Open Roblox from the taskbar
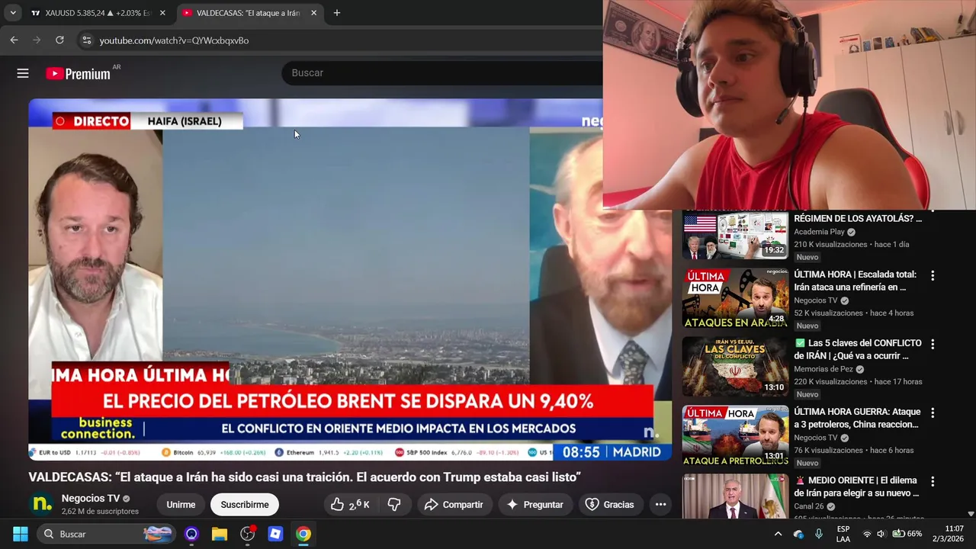 (275, 534)
